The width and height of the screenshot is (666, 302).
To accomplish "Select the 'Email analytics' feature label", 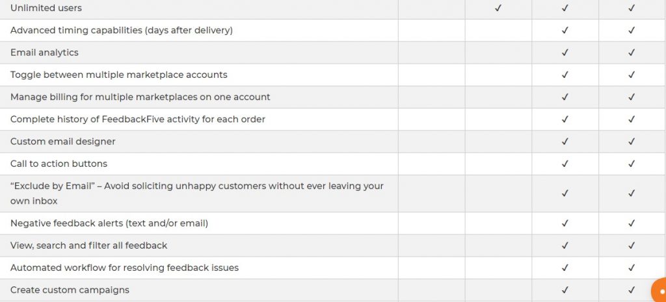I will 45,53.
